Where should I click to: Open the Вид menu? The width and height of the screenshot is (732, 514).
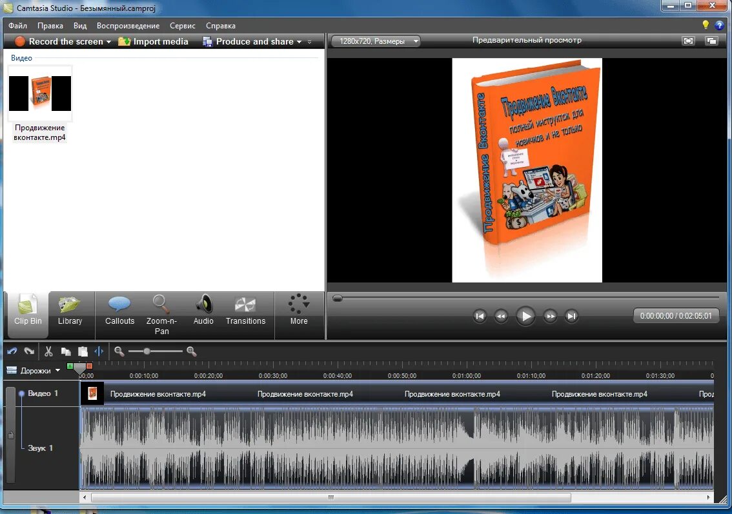click(80, 26)
